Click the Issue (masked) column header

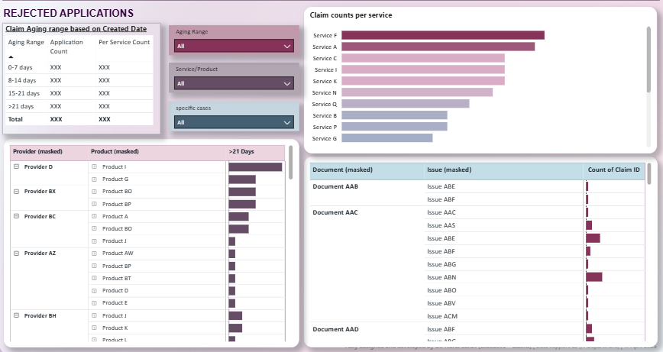(449, 170)
